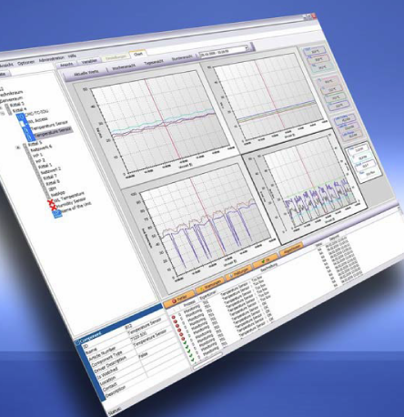Filter messages with the Meldungen info button
Image resolution: width=404 pixels, height=417 pixels.
pyautogui.click(x=239, y=272)
